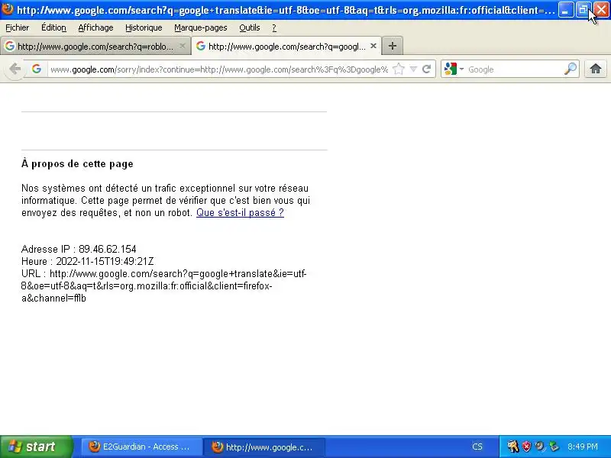Click the Firefox icon in title bar

8,9
